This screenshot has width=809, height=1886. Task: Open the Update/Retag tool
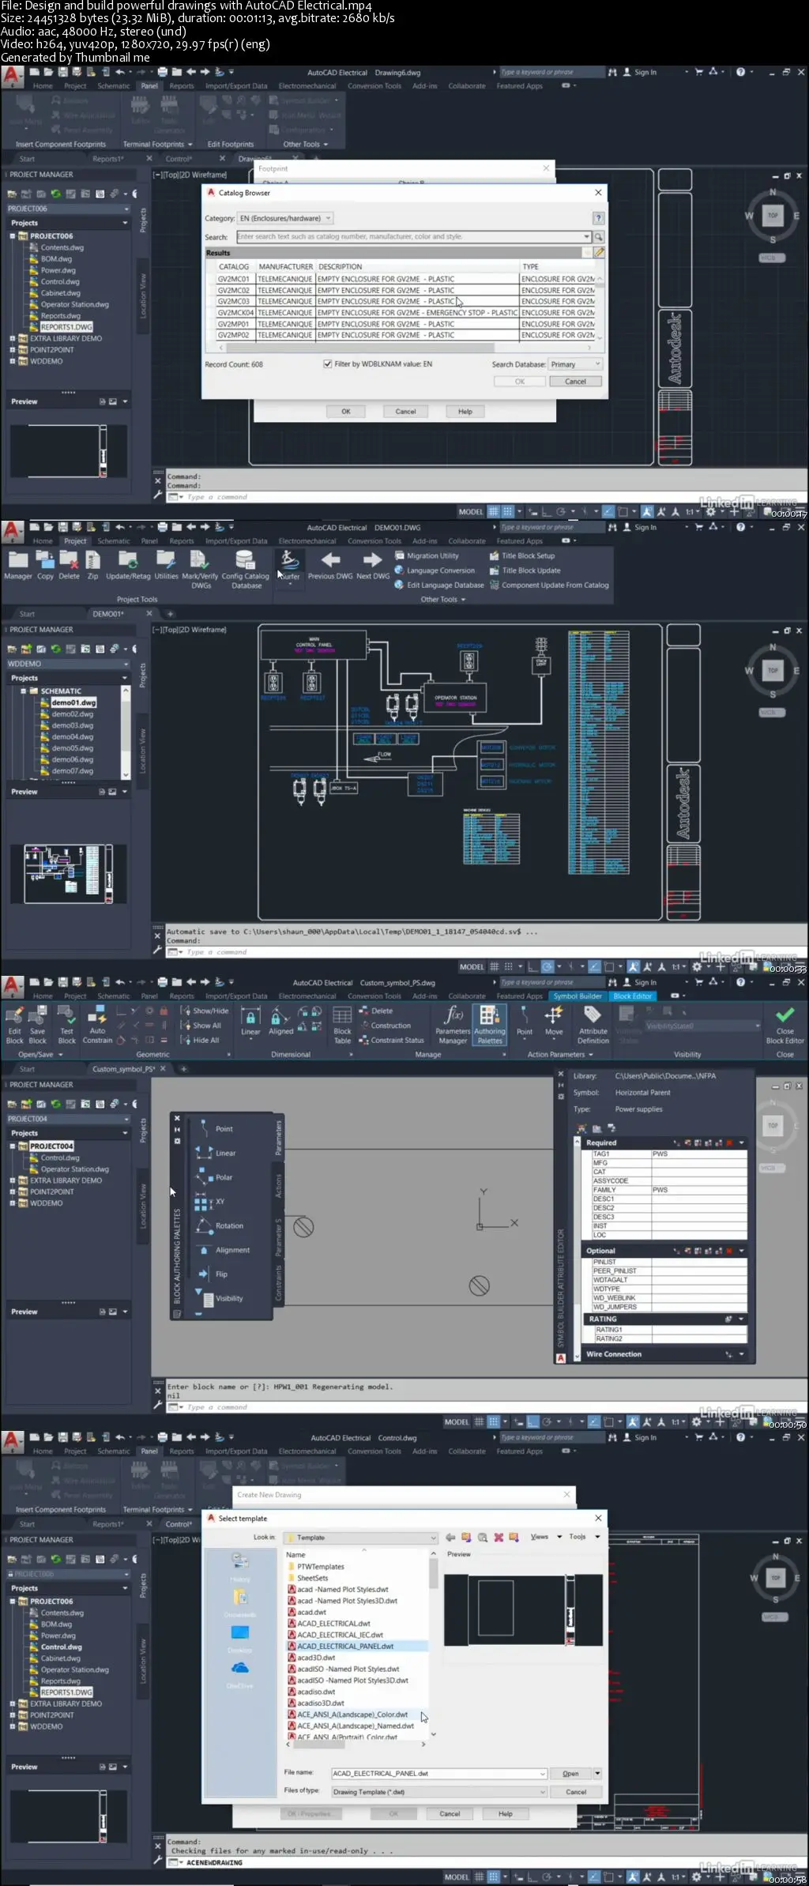[x=128, y=566]
